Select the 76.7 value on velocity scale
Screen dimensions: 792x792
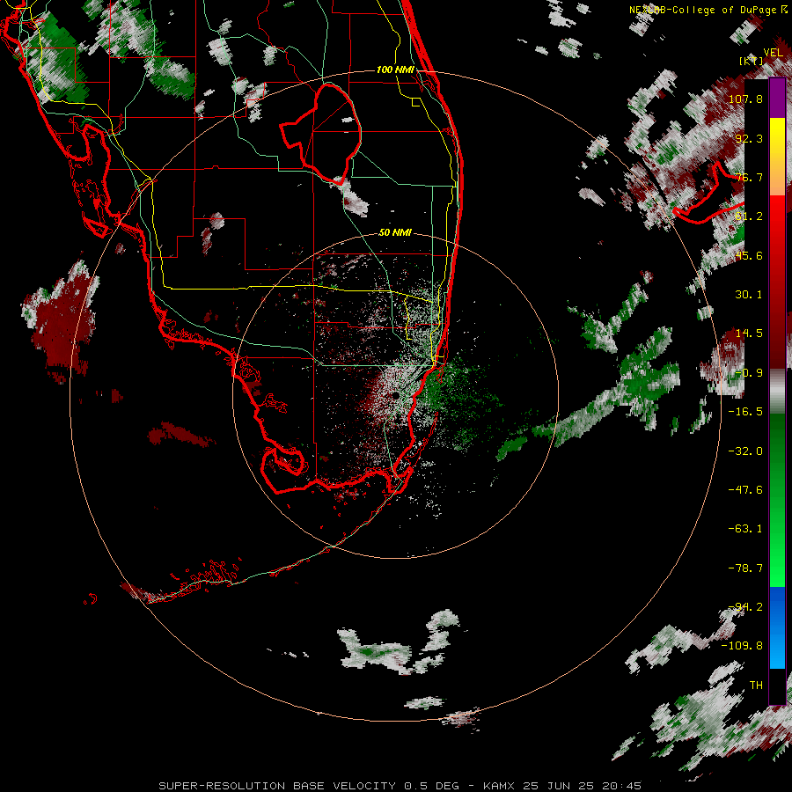[749, 177]
